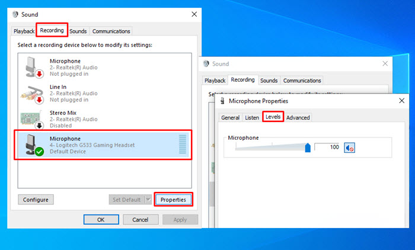Switch to the Playback tab in Sound window
This screenshot has width=415, height=250.
[x=24, y=31]
